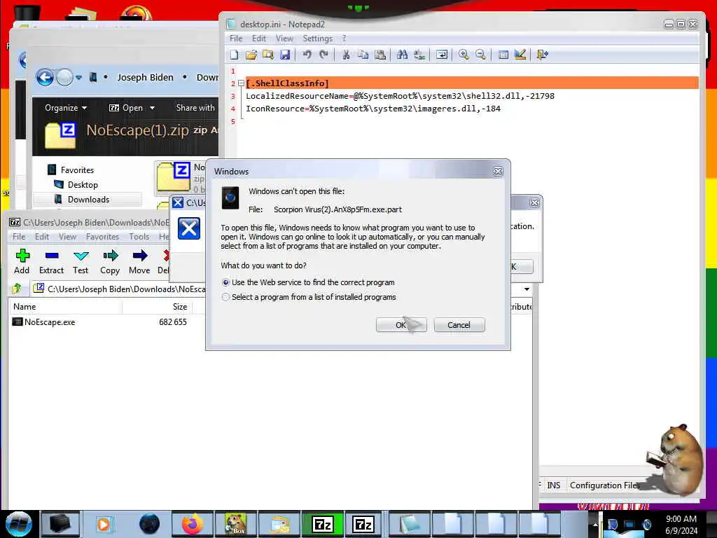
Task: Click Share with in Explorer toolbar
Action: pos(195,108)
